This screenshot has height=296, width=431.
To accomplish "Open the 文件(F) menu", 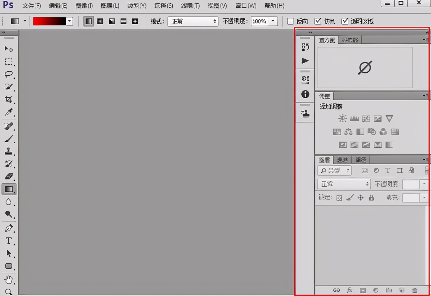I will [31, 6].
